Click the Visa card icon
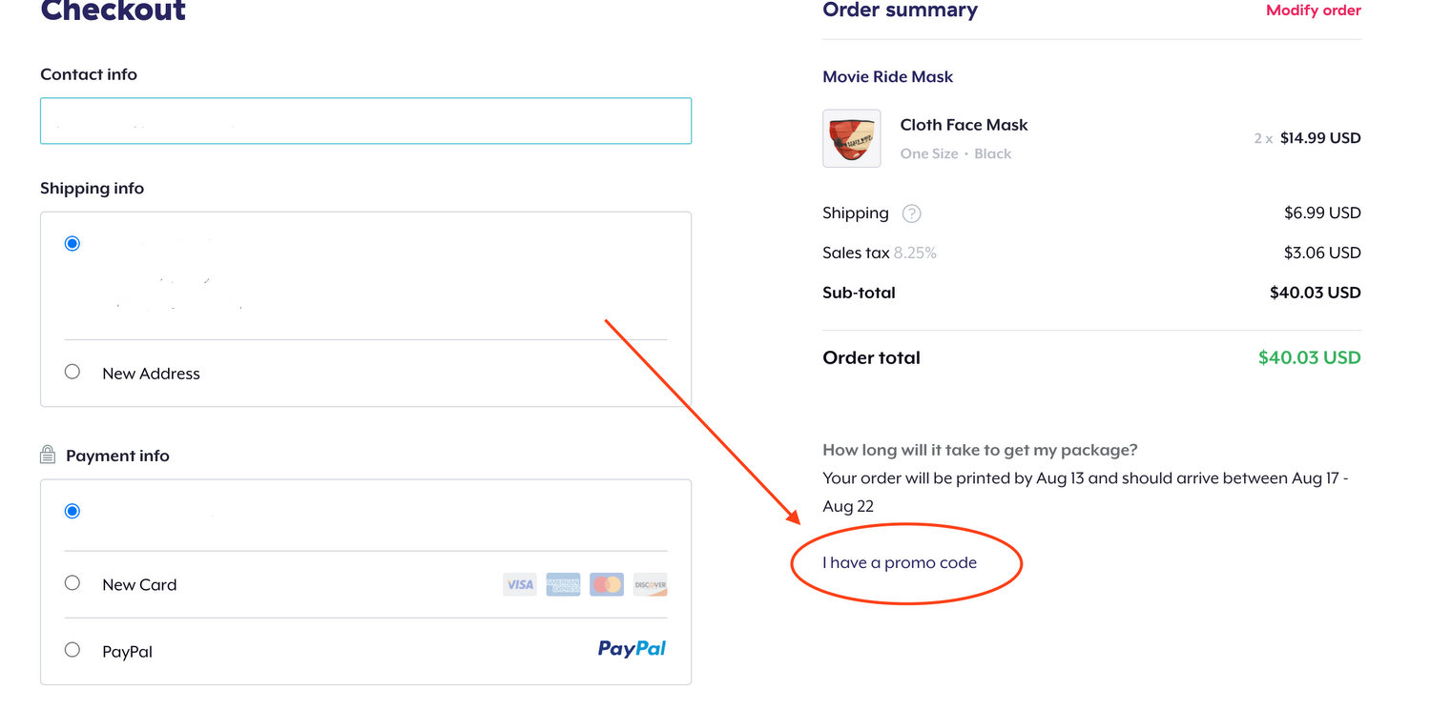 click(520, 584)
